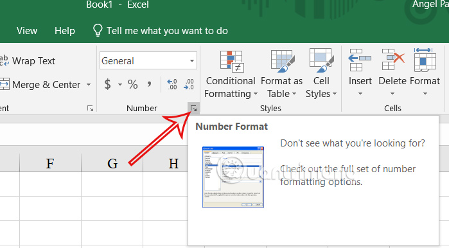449x248 pixels.
Task: Open the Alignment group dialog launcher
Action: click(90, 109)
